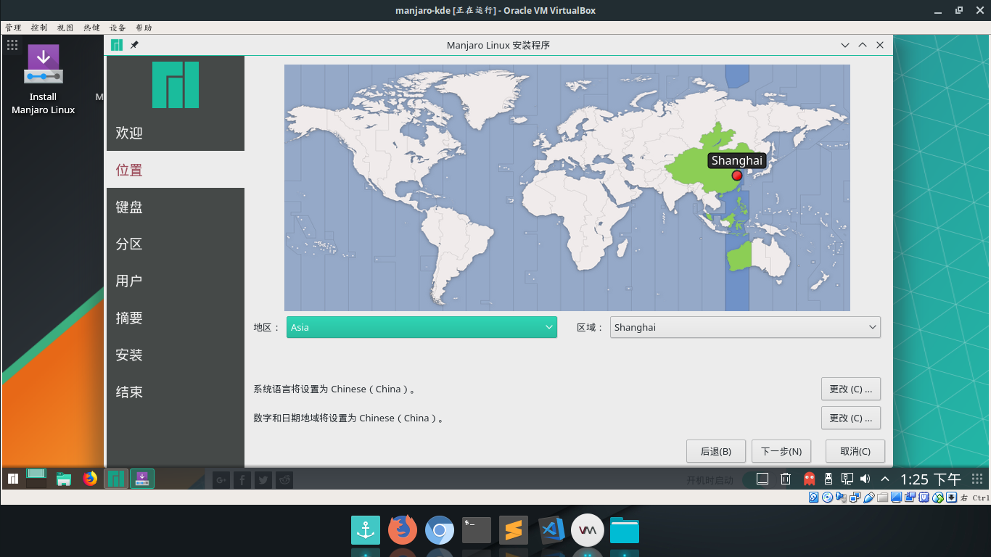Select the 用户 step in sidebar

[x=176, y=281]
